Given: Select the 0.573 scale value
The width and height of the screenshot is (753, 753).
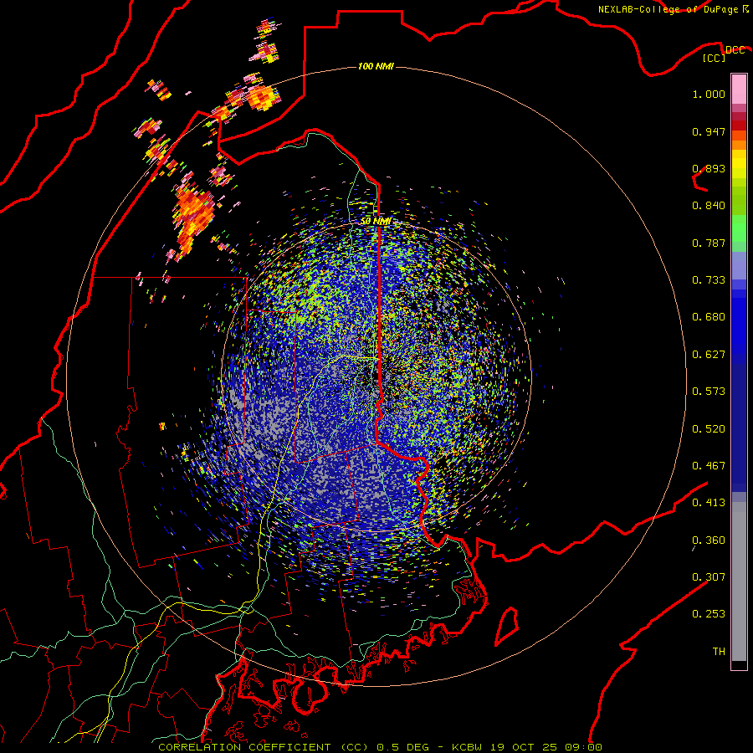Looking at the screenshot, I should [709, 392].
